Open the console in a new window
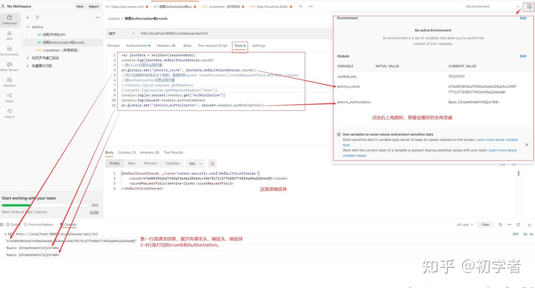Image resolution: width=535 pixels, height=288 pixels. click(x=518, y=224)
